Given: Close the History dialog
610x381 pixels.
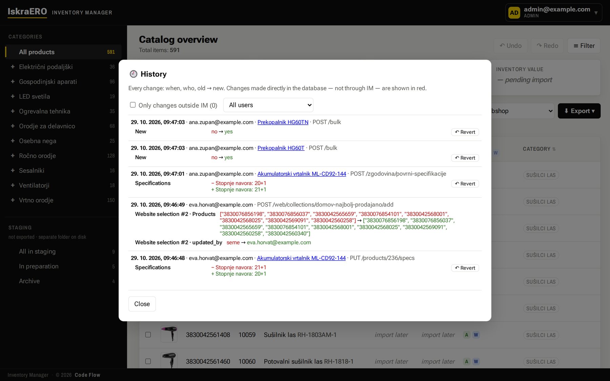Looking at the screenshot, I should click(x=142, y=304).
